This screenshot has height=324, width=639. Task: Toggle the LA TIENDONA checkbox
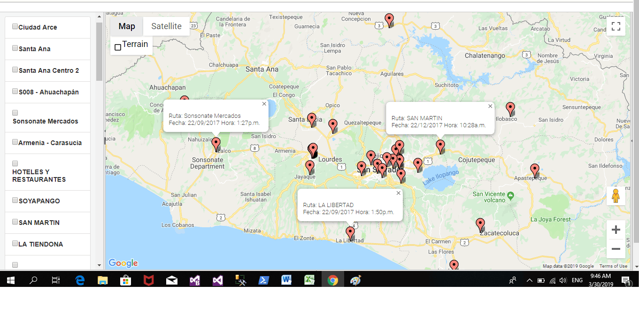[x=15, y=244]
